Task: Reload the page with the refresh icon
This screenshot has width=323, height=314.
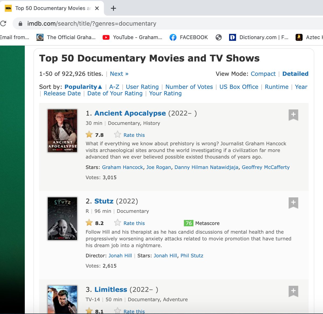Action: point(3,24)
